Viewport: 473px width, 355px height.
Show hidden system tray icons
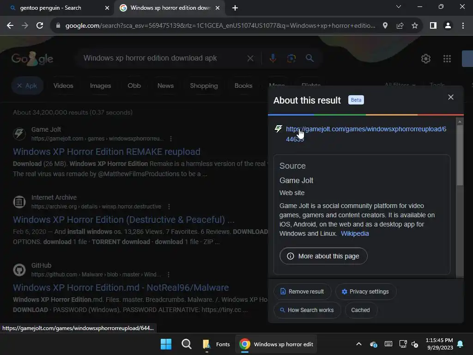click(x=358, y=344)
